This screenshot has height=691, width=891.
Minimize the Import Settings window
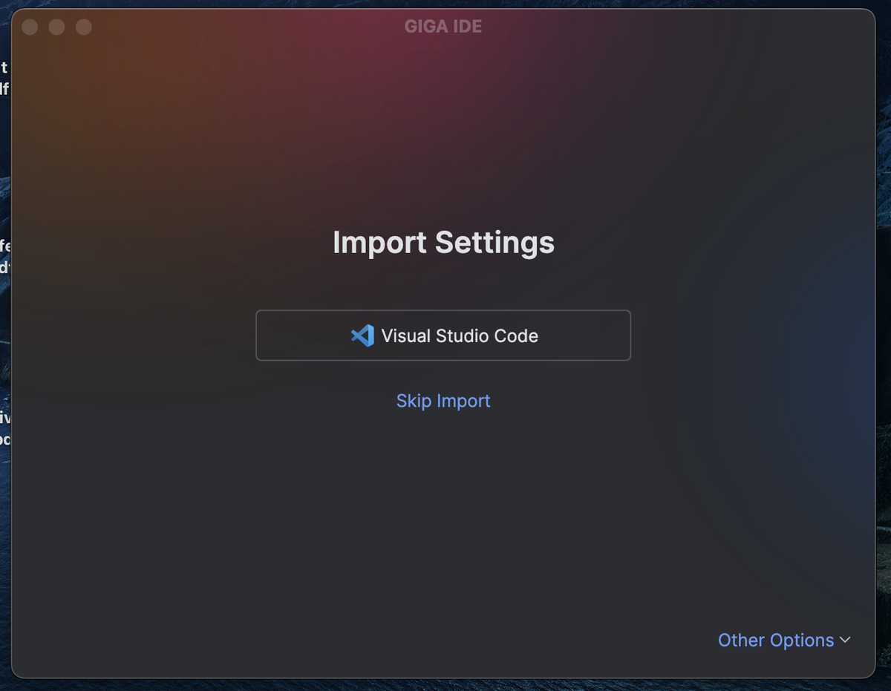pyautogui.click(x=56, y=27)
